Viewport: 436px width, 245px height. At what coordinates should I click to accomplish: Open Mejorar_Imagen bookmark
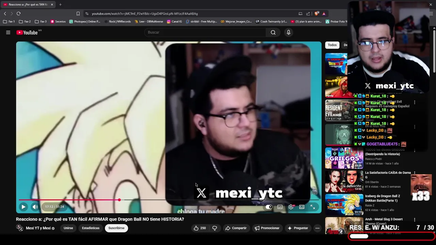point(236,21)
